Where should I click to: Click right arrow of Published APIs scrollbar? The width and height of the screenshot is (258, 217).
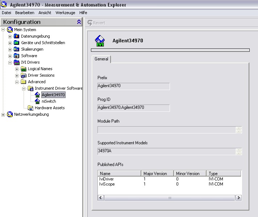[238, 198]
